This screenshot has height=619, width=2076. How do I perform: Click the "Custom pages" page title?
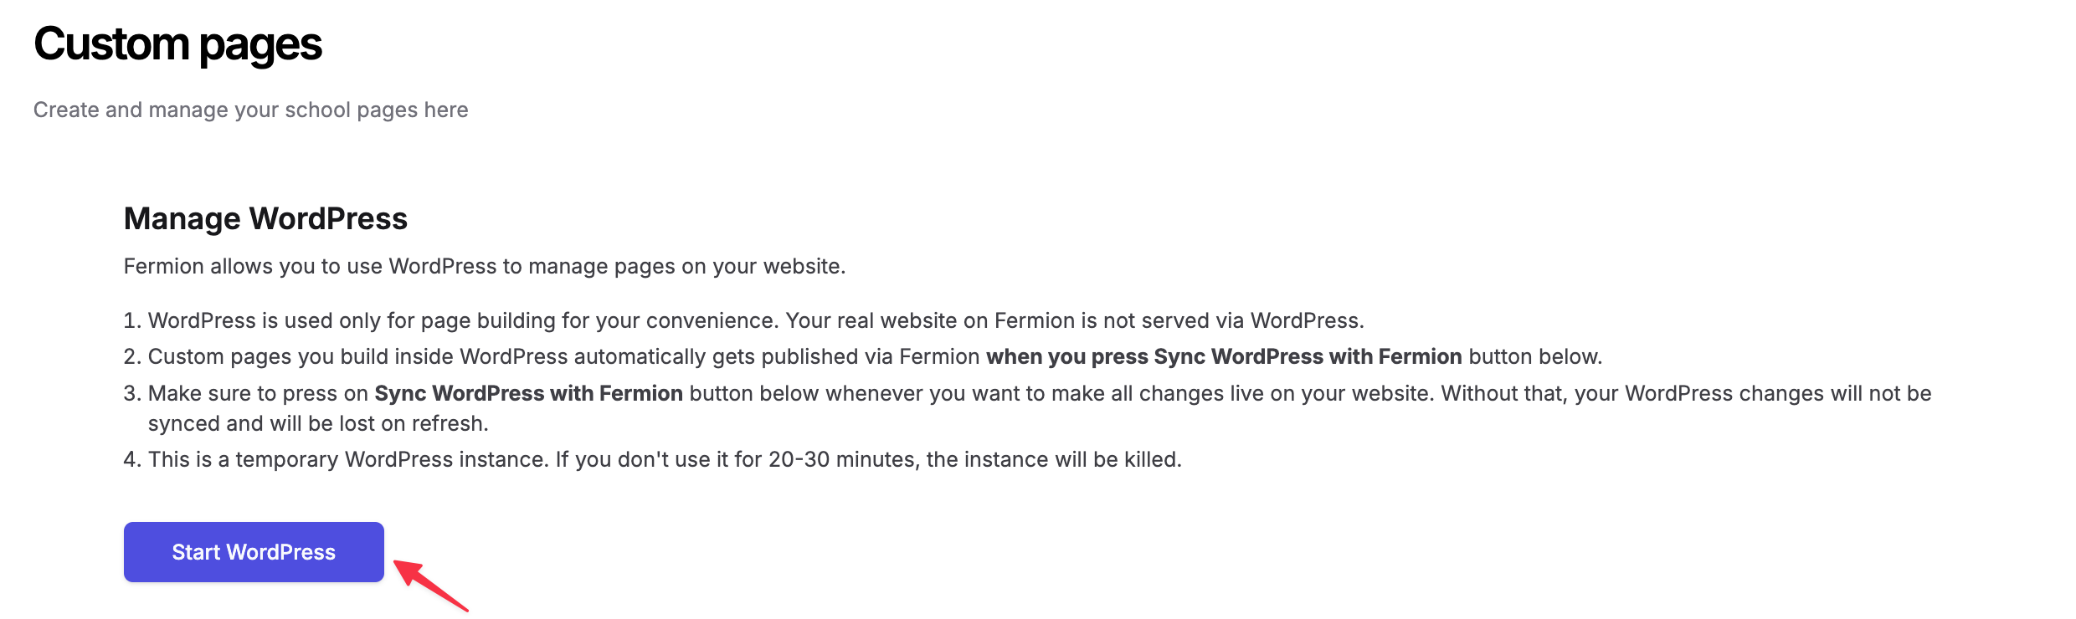[177, 44]
